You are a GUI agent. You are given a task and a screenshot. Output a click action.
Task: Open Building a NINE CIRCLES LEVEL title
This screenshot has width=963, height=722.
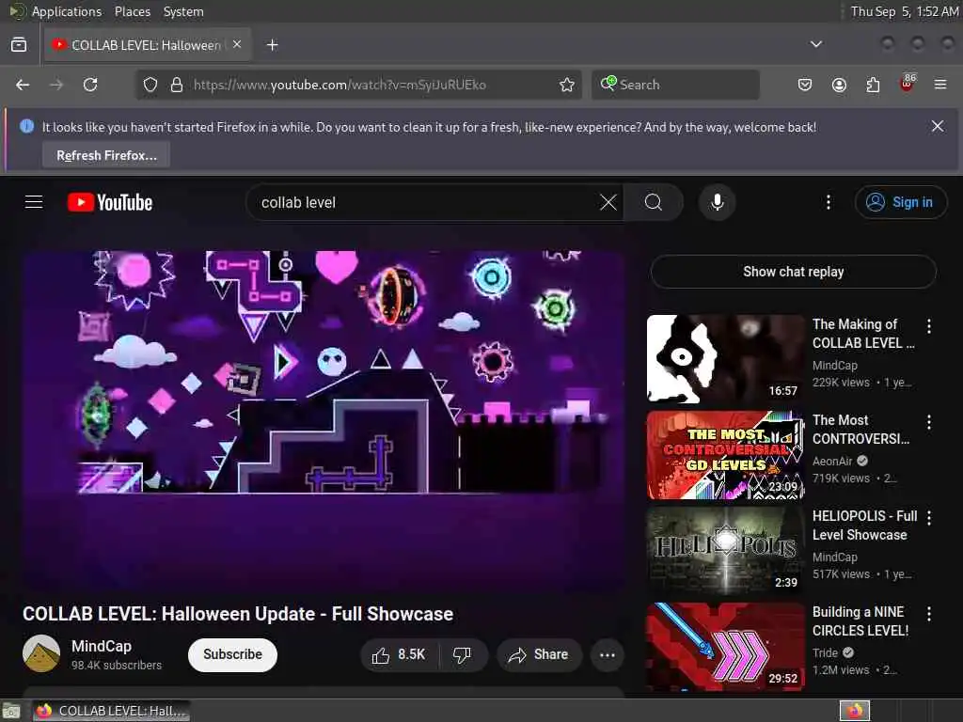860,621
